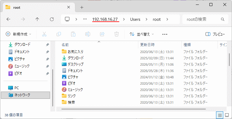The height and width of the screenshot is (119, 232).
Task: Click the Cut scissors icon
Action: click(x=44, y=34)
